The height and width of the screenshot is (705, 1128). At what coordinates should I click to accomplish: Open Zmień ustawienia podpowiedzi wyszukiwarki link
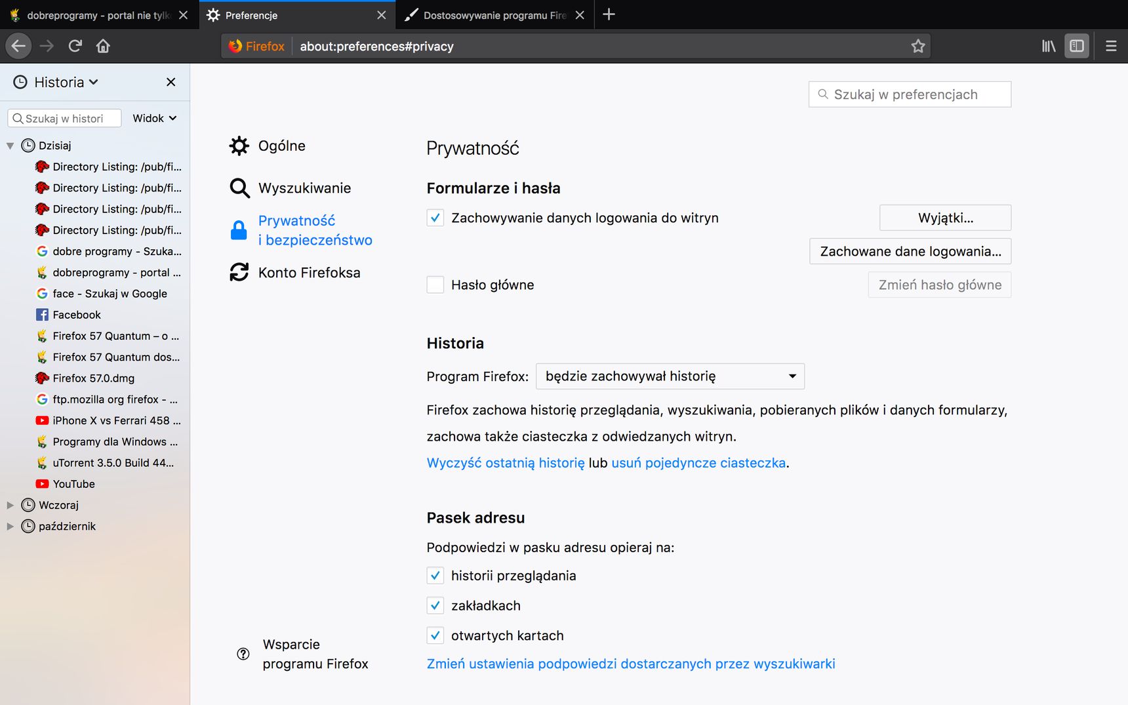(631, 664)
